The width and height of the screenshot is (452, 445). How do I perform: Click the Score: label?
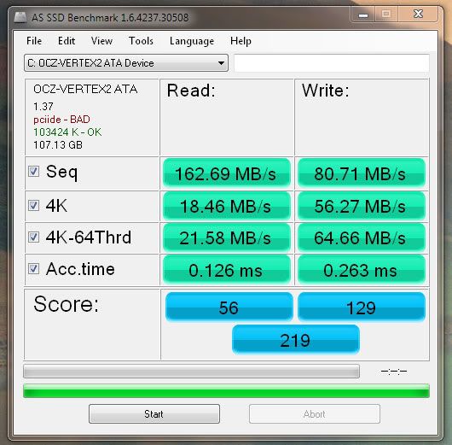pos(66,304)
